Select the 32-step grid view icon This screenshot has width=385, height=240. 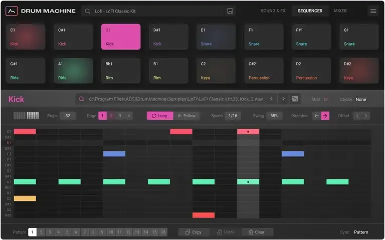click(33, 116)
